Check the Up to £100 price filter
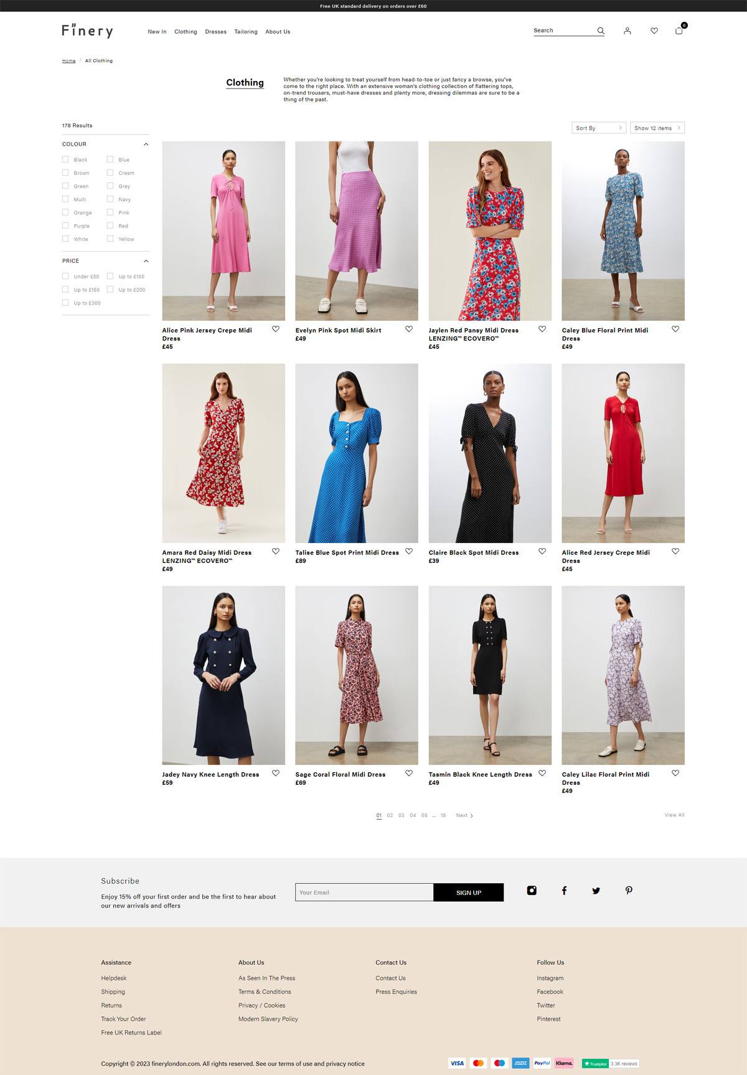Image resolution: width=747 pixels, height=1075 pixels. point(110,276)
